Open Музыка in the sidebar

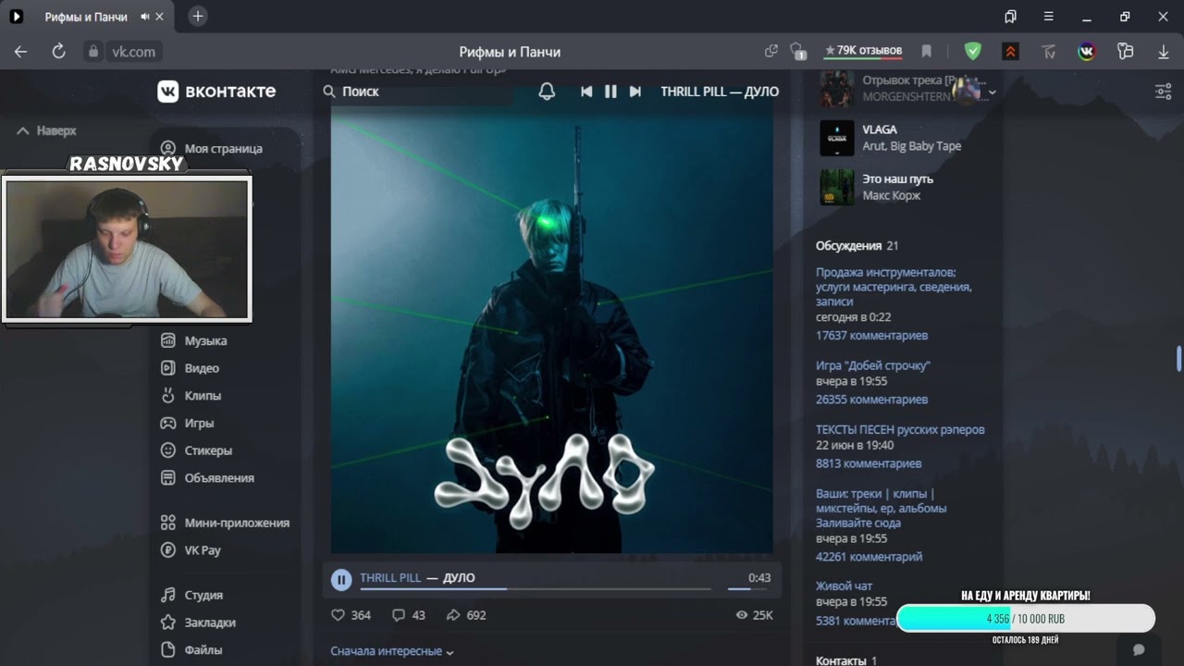point(193,340)
